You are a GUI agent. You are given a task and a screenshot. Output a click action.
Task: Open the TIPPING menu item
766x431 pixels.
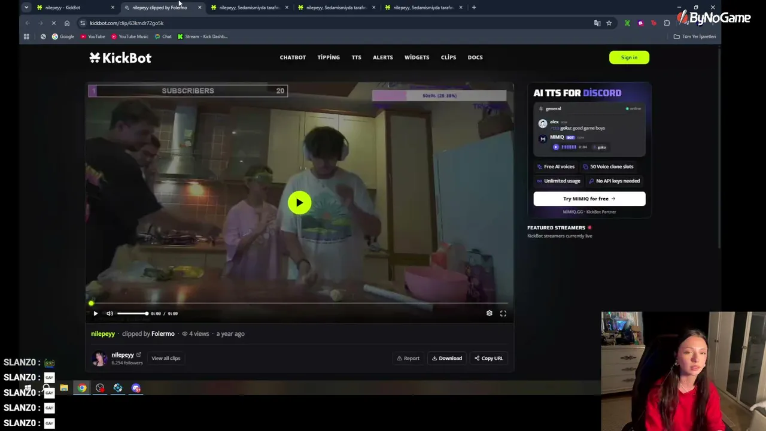pyautogui.click(x=329, y=57)
